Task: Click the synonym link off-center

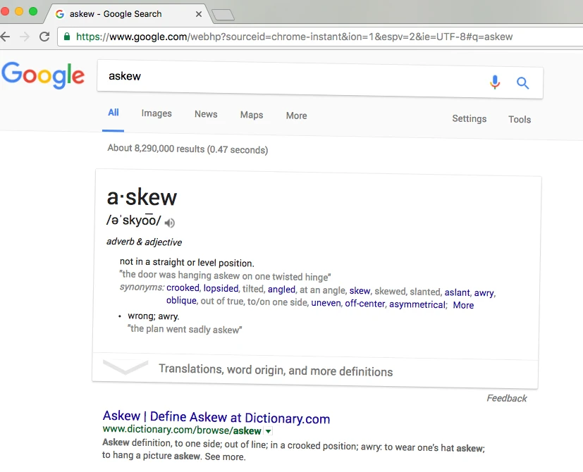Action: (x=364, y=304)
